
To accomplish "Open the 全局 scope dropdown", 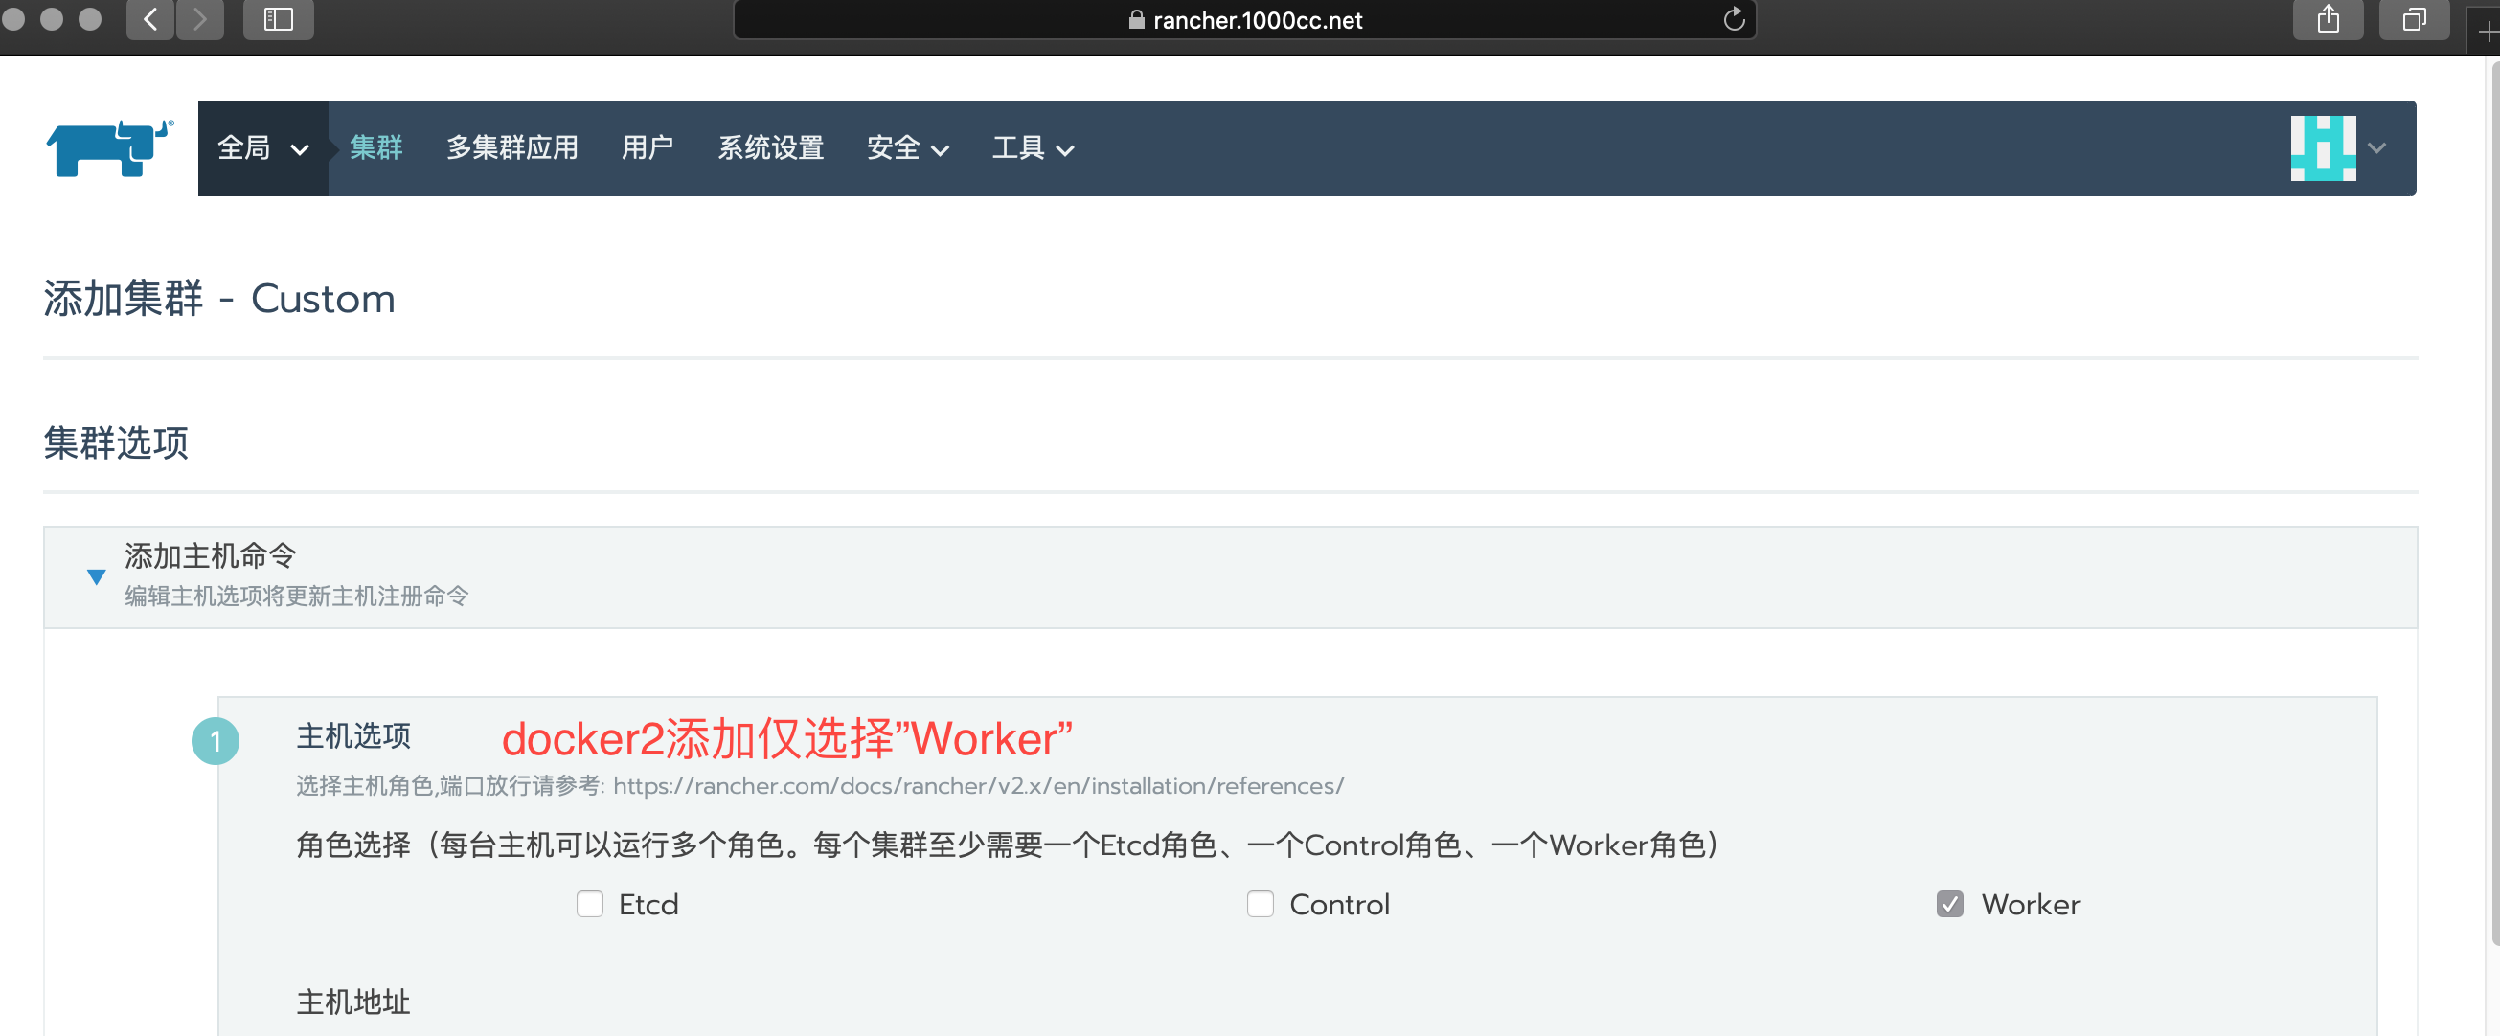I will 263,147.
